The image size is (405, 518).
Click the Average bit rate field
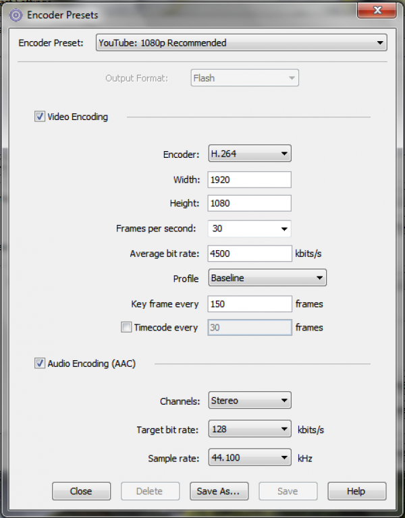250,254
